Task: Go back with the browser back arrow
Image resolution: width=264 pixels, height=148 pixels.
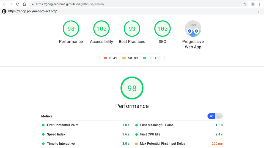Action: click(5, 4)
